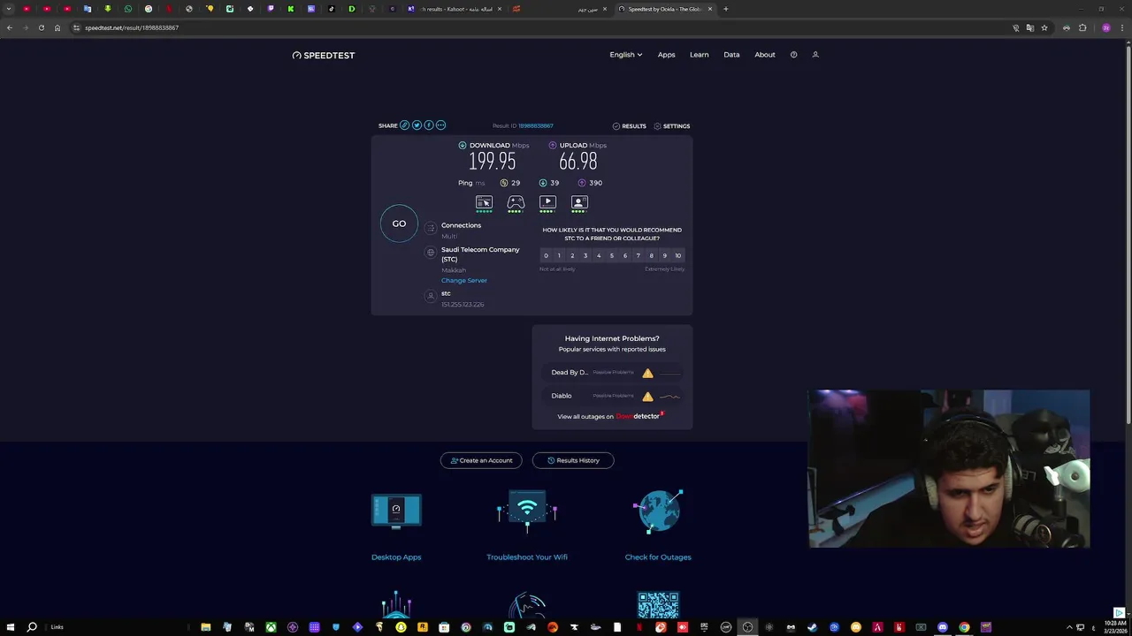Screen dimensions: 1132x636
Task: Scan area: click the QR code image
Action: click(x=658, y=606)
